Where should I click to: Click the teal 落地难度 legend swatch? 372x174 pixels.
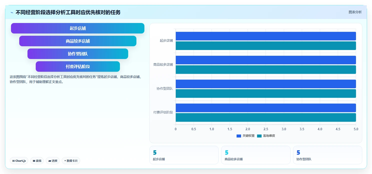[x=259, y=136]
